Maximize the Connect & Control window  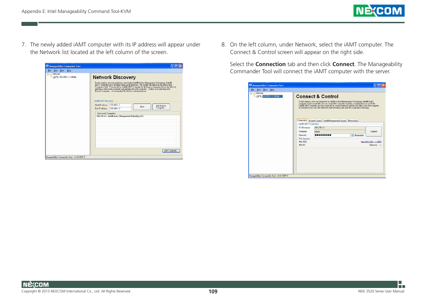tap(379, 86)
